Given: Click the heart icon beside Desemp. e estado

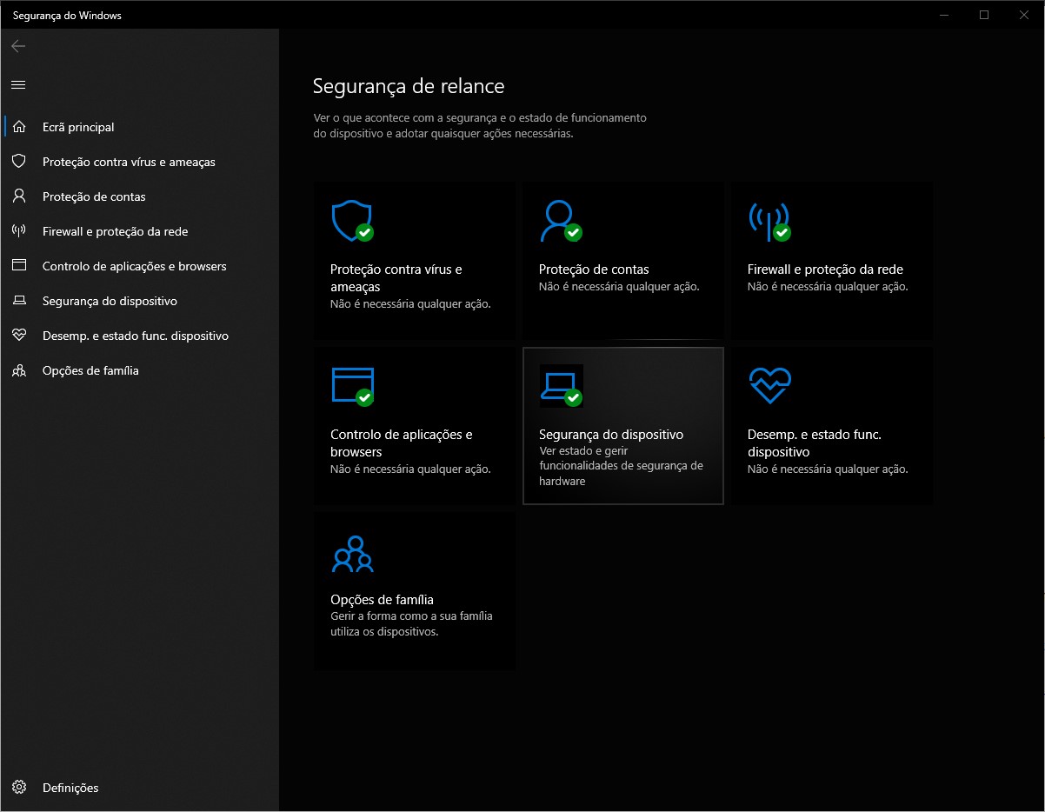Looking at the screenshot, I should pyautogui.click(x=19, y=336).
